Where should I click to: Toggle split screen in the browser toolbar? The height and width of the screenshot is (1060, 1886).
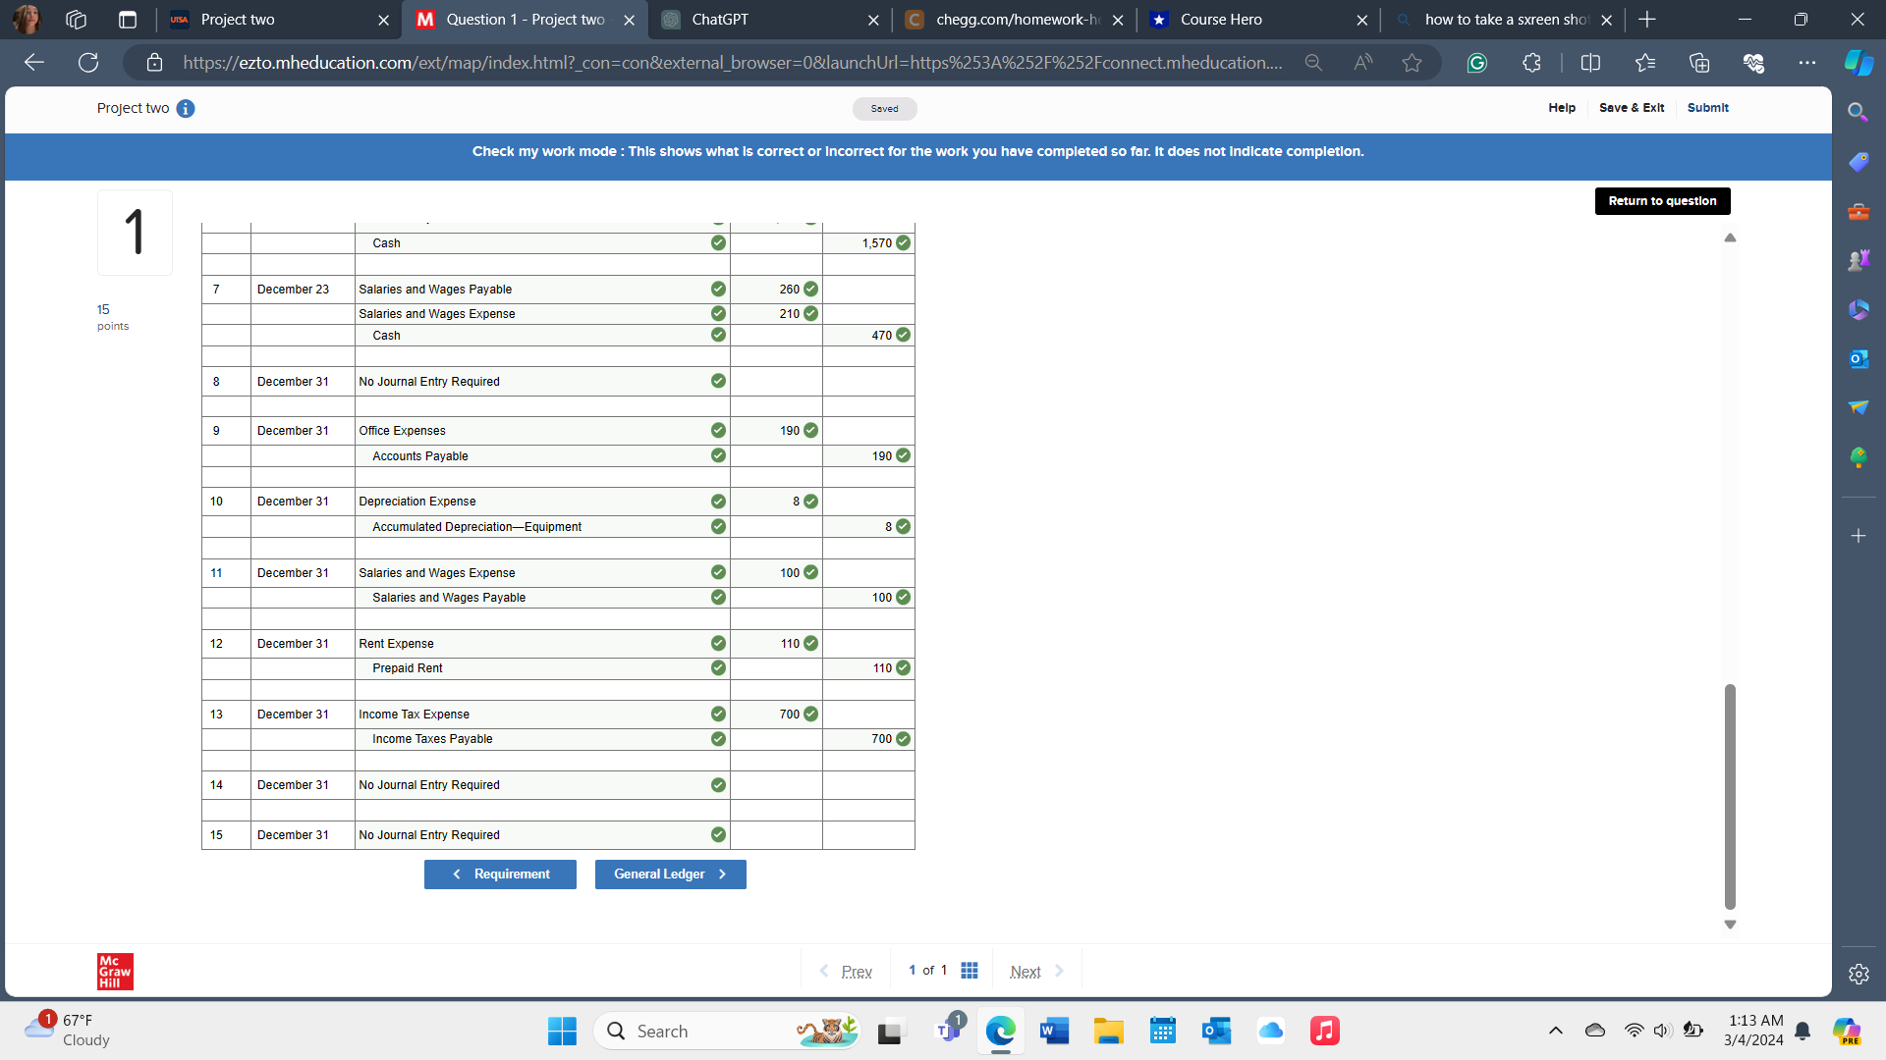[1591, 62]
